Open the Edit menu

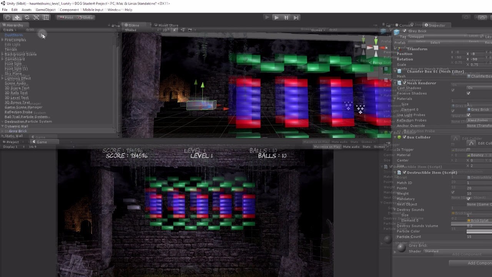14,10
